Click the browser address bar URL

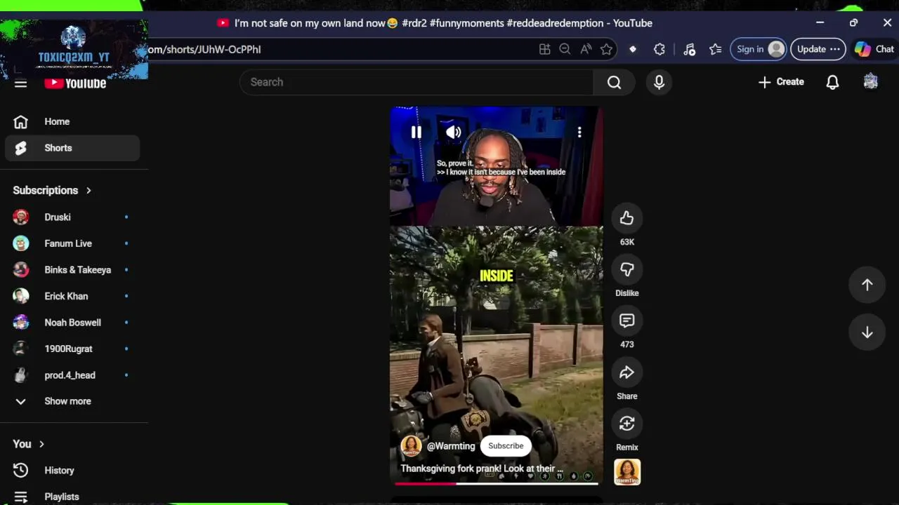204,50
